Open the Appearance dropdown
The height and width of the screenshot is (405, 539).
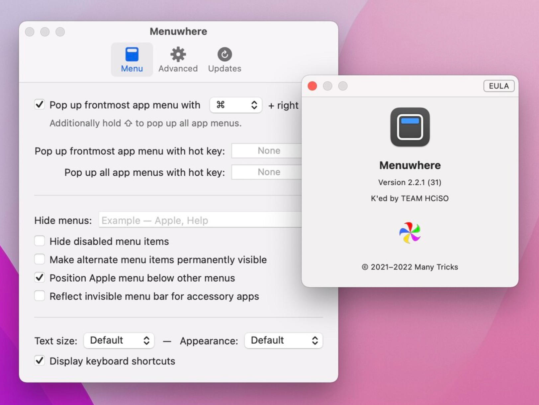[283, 340]
